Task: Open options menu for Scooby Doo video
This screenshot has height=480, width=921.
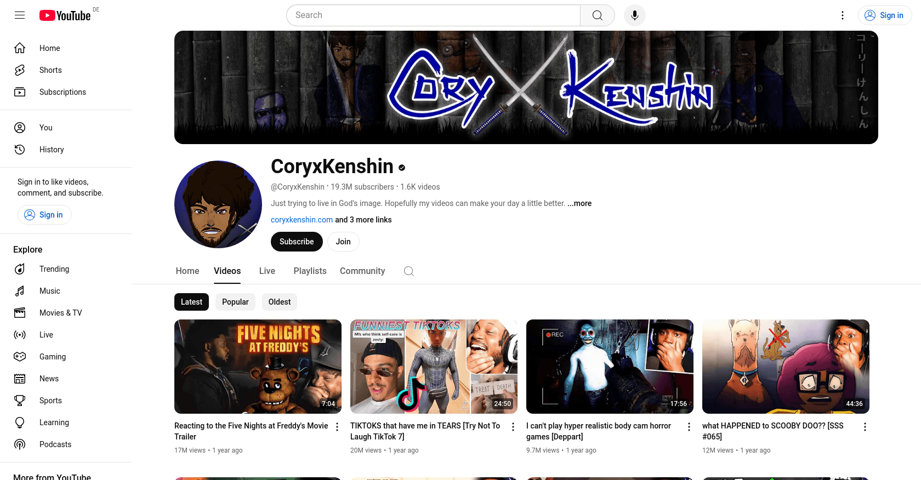Action: point(865,427)
